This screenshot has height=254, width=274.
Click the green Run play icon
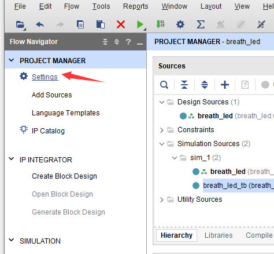click(x=140, y=24)
